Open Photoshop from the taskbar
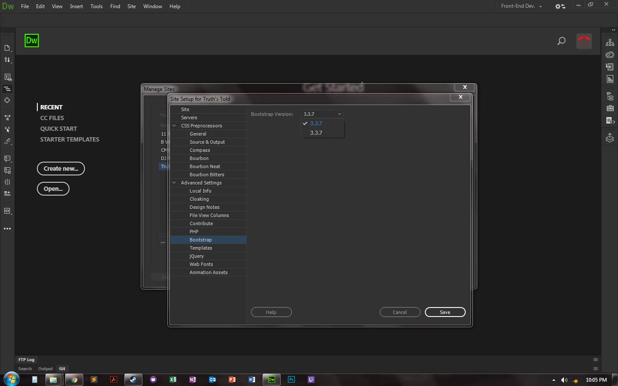This screenshot has width=618, height=386. tap(291, 380)
